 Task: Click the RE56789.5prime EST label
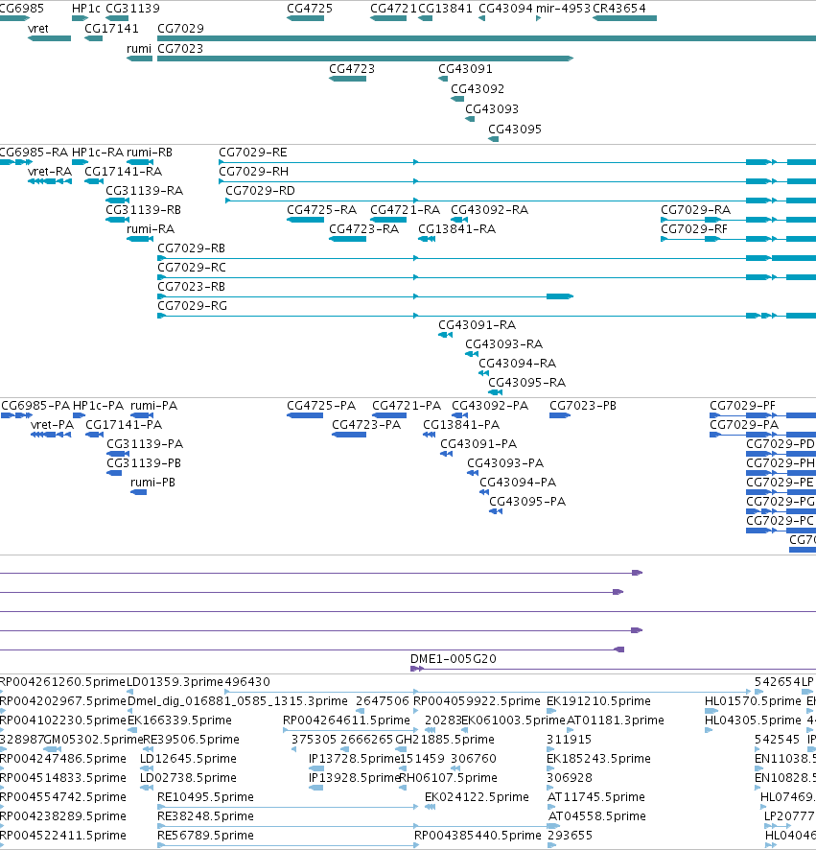(205, 836)
